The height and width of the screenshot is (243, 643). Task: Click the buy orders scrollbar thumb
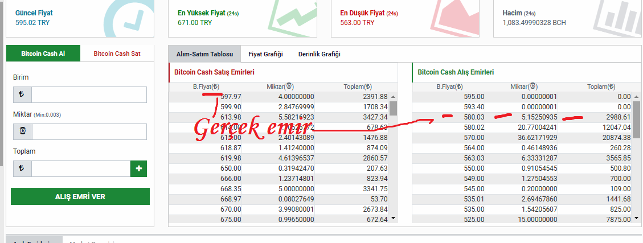pos(636,120)
